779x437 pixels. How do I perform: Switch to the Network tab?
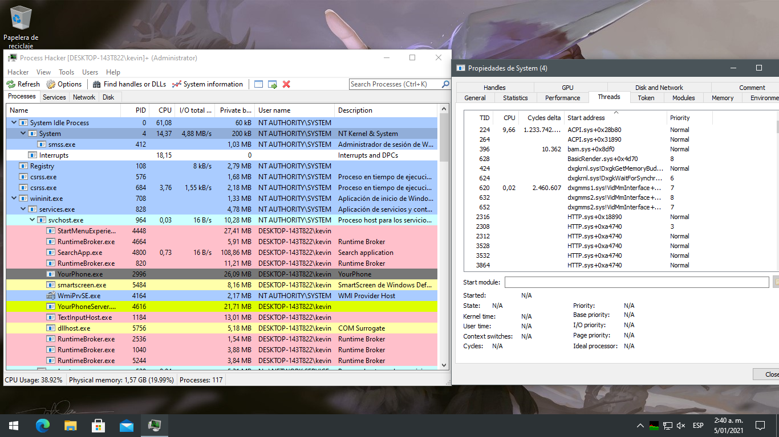pyautogui.click(x=84, y=97)
